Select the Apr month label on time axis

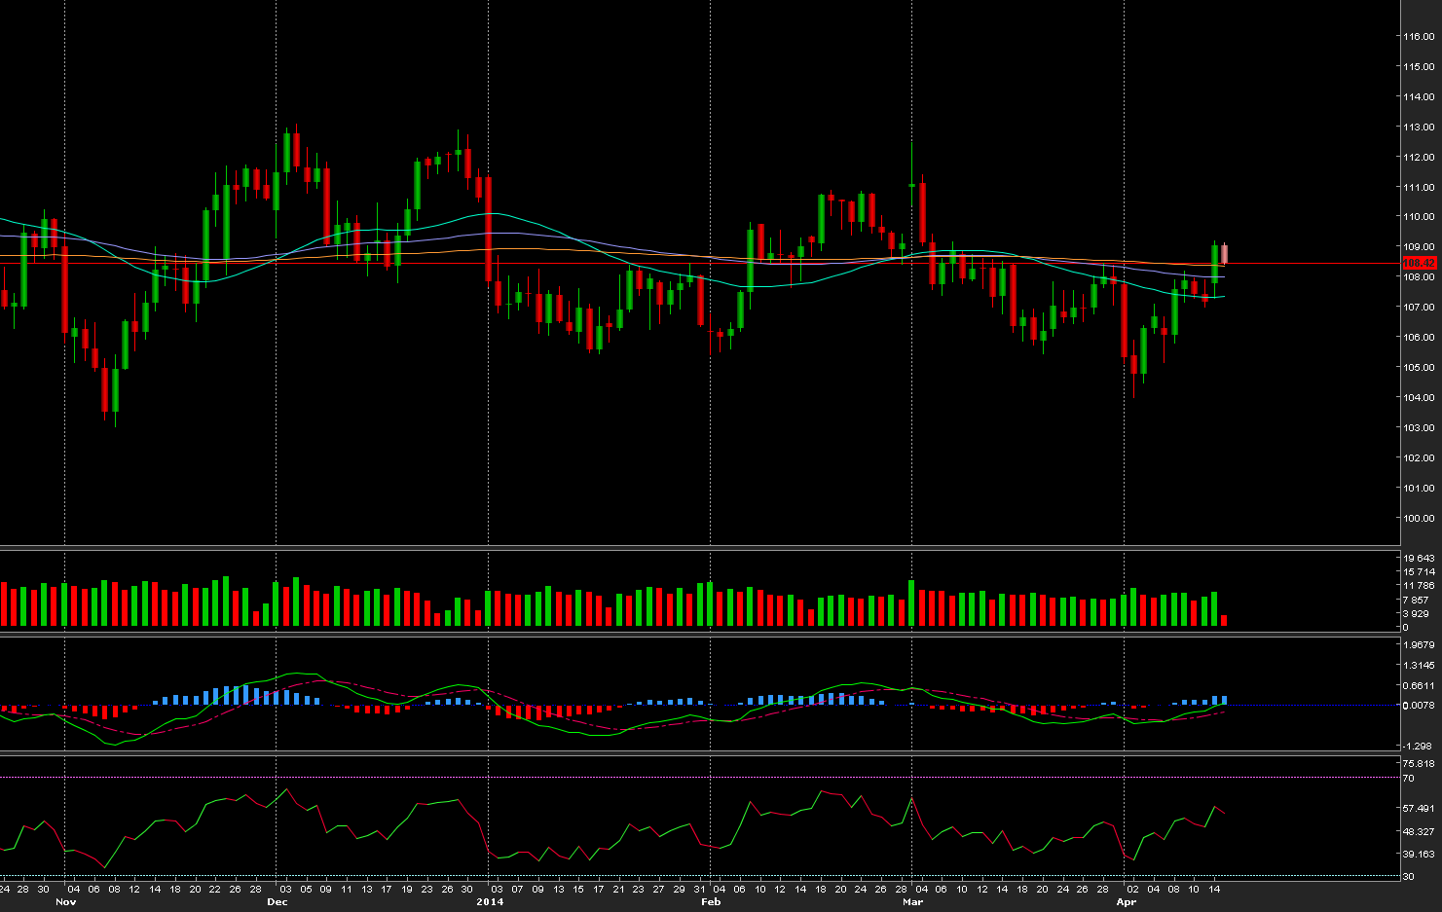[1126, 902]
